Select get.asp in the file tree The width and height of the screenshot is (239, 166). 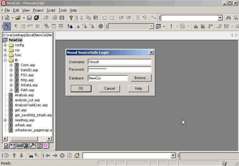point(21,110)
